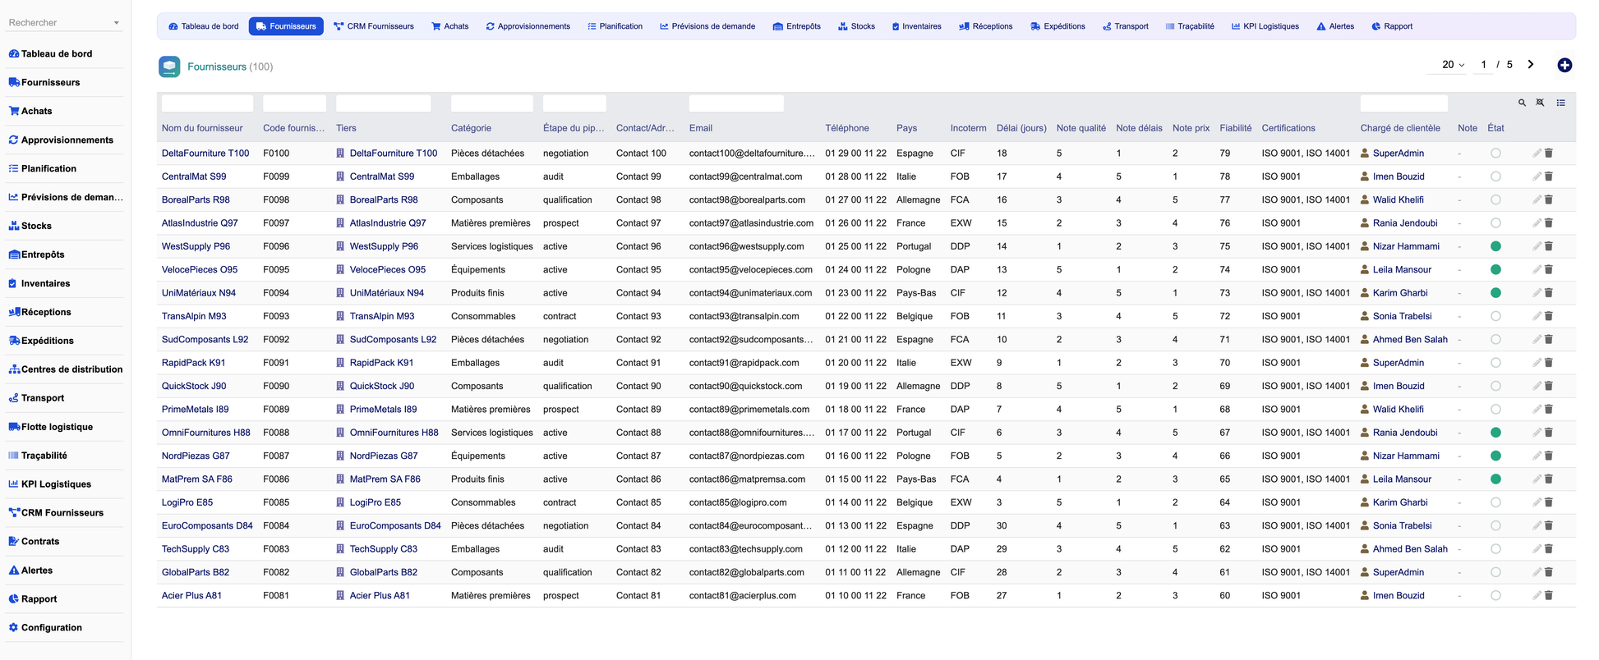Delete the QuickStock J90 row
This screenshot has height=660, width=1599.
[1549, 386]
